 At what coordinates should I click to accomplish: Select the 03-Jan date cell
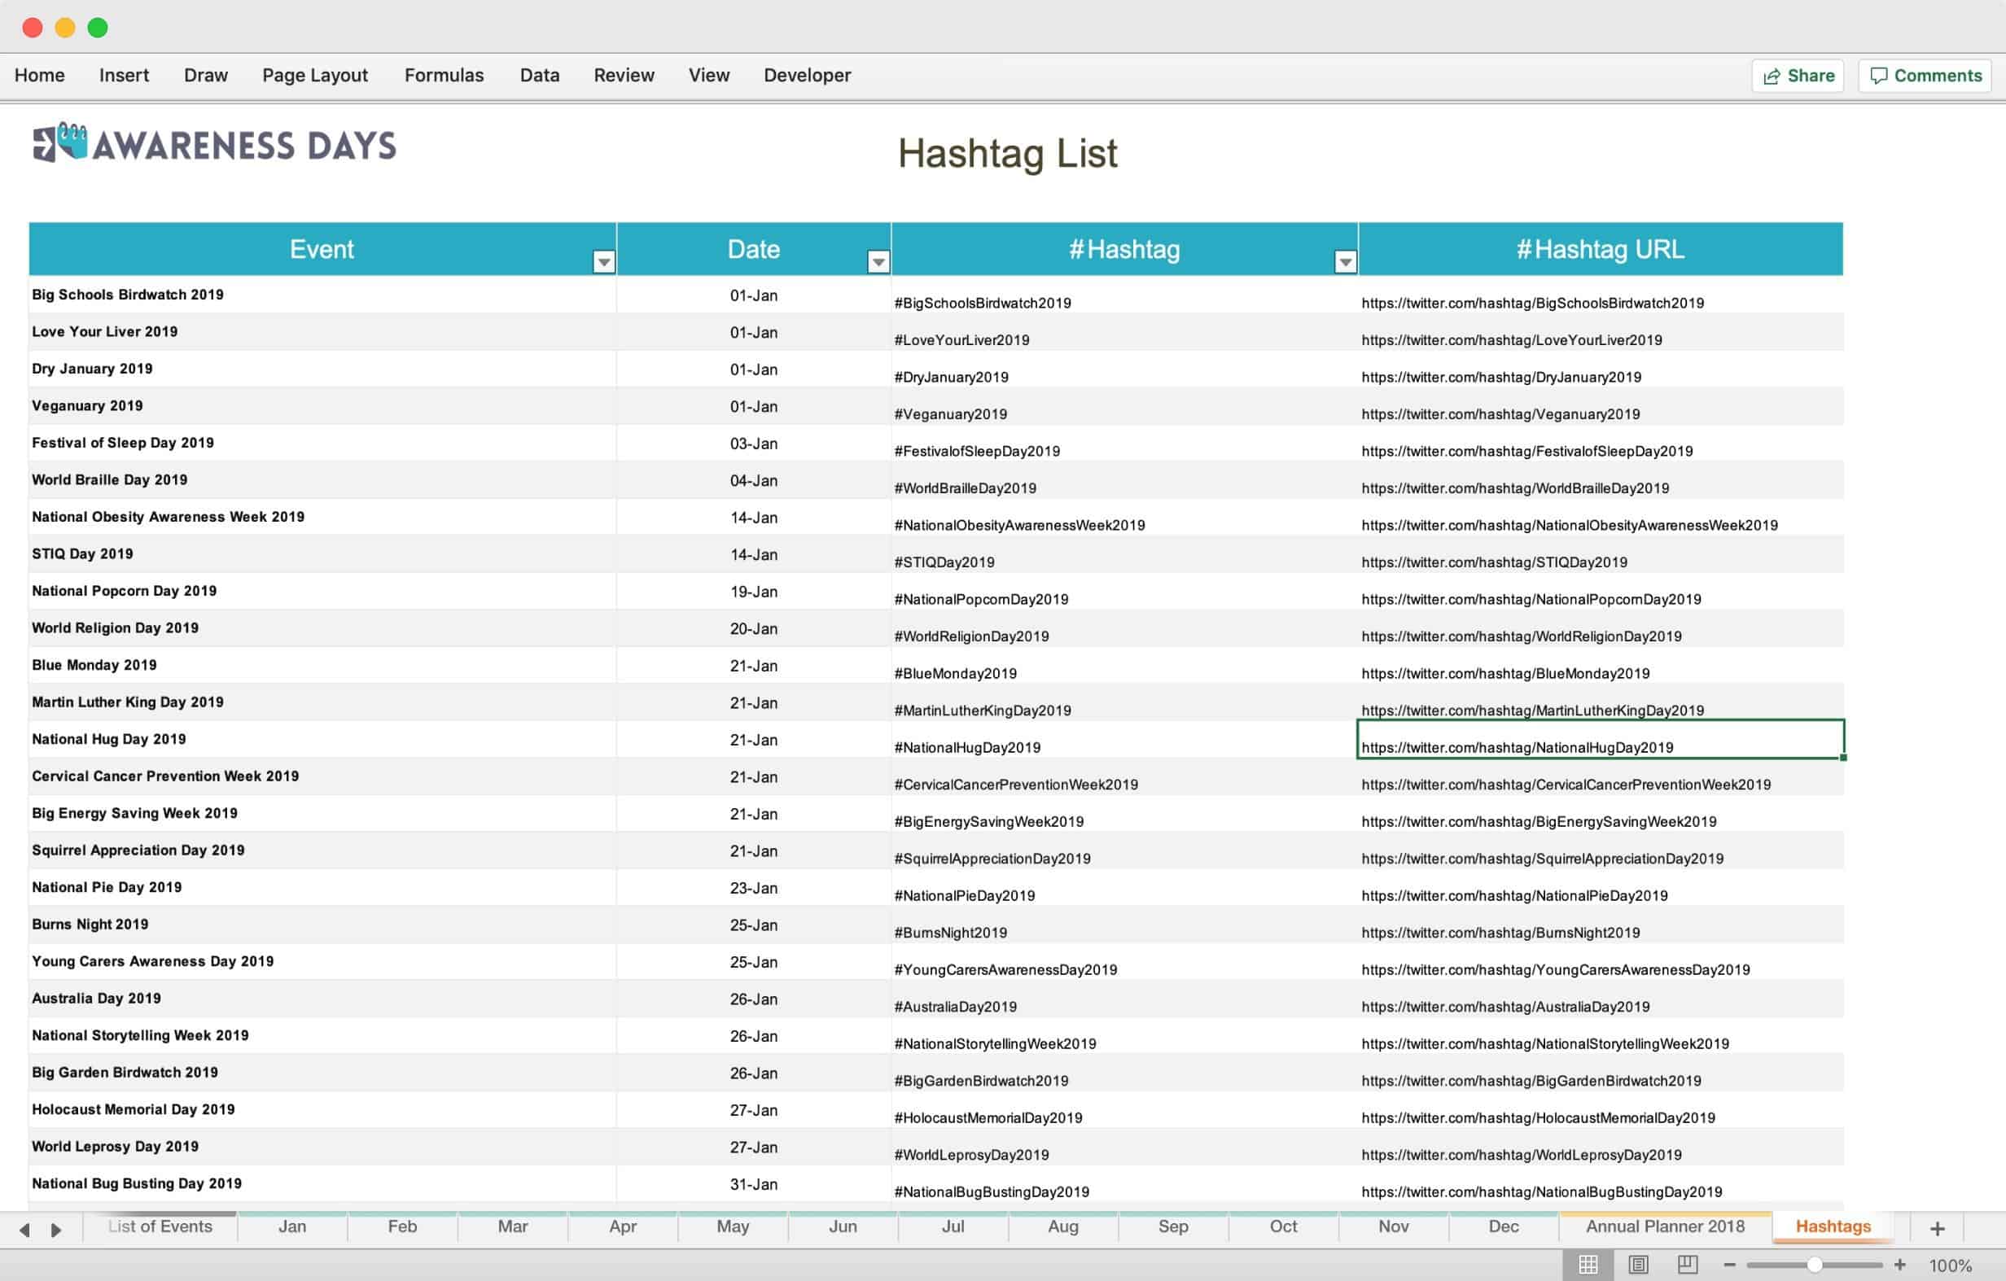point(754,444)
